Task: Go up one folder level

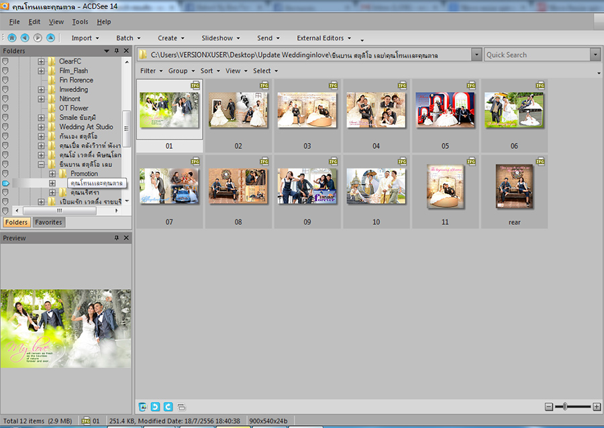Action: (x=50, y=38)
